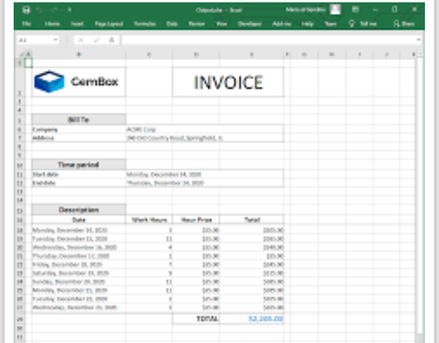This screenshot has height=343, width=439.
Task: Click the Tell me lightbulb search
Action: tap(363, 24)
